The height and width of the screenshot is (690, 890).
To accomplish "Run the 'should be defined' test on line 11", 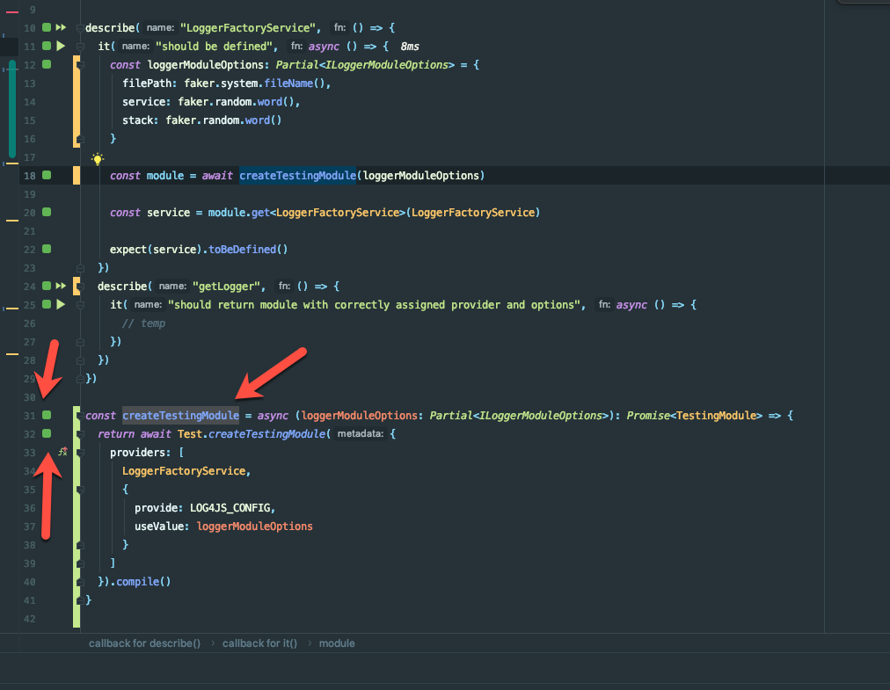I will pyautogui.click(x=61, y=46).
